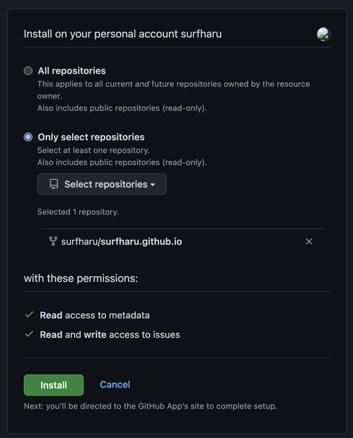Click the fork icon beside surfharu.github.io
The image size is (353, 438).
(x=53, y=241)
